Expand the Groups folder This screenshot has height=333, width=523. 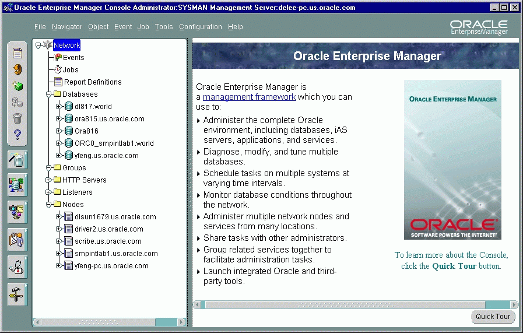pos(49,168)
